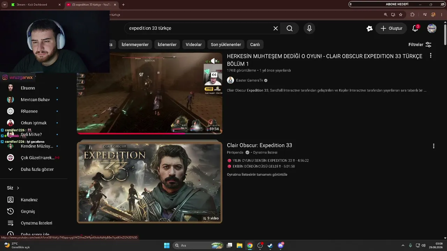Click the Chrome taskbar icon
The width and height of the screenshot is (447, 251).
tap(250, 245)
